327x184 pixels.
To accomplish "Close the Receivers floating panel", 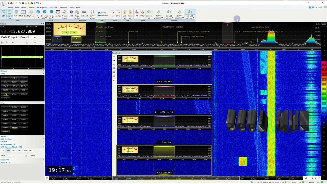I will pyautogui.click(x=211, y=53).
